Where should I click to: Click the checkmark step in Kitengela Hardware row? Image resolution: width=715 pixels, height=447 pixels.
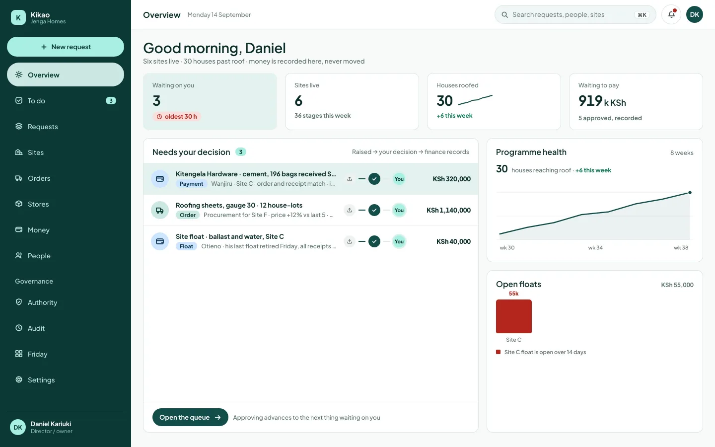pos(374,179)
